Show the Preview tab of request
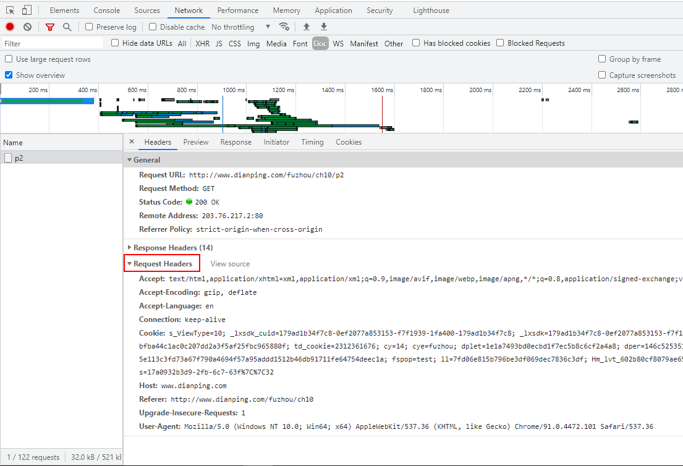683x466 pixels. tap(196, 142)
